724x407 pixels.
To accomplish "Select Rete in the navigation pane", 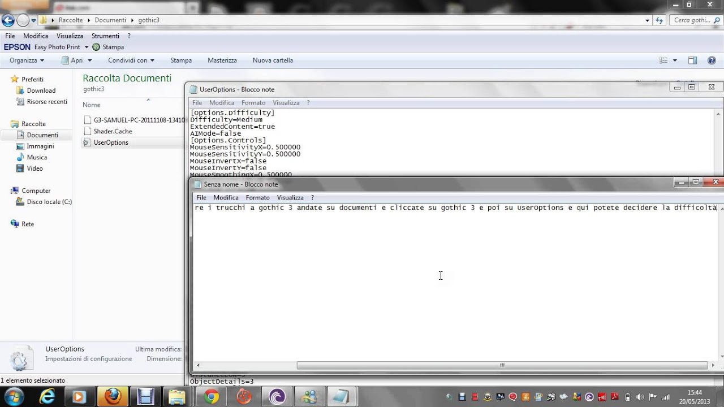I will click(x=28, y=224).
